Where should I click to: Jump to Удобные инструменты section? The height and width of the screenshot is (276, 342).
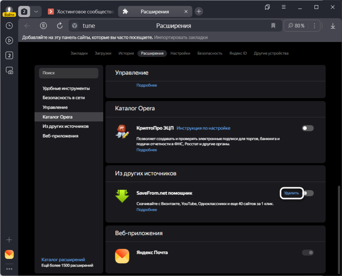pyautogui.click(x=66, y=88)
